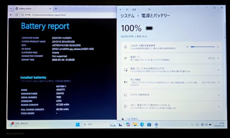Open search in the Settings title bar
This screenshot has height=138, width=230.
coord(149,9)
